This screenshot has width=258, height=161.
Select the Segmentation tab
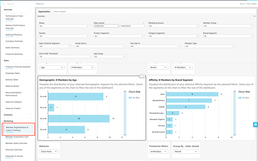coord(44,12)
